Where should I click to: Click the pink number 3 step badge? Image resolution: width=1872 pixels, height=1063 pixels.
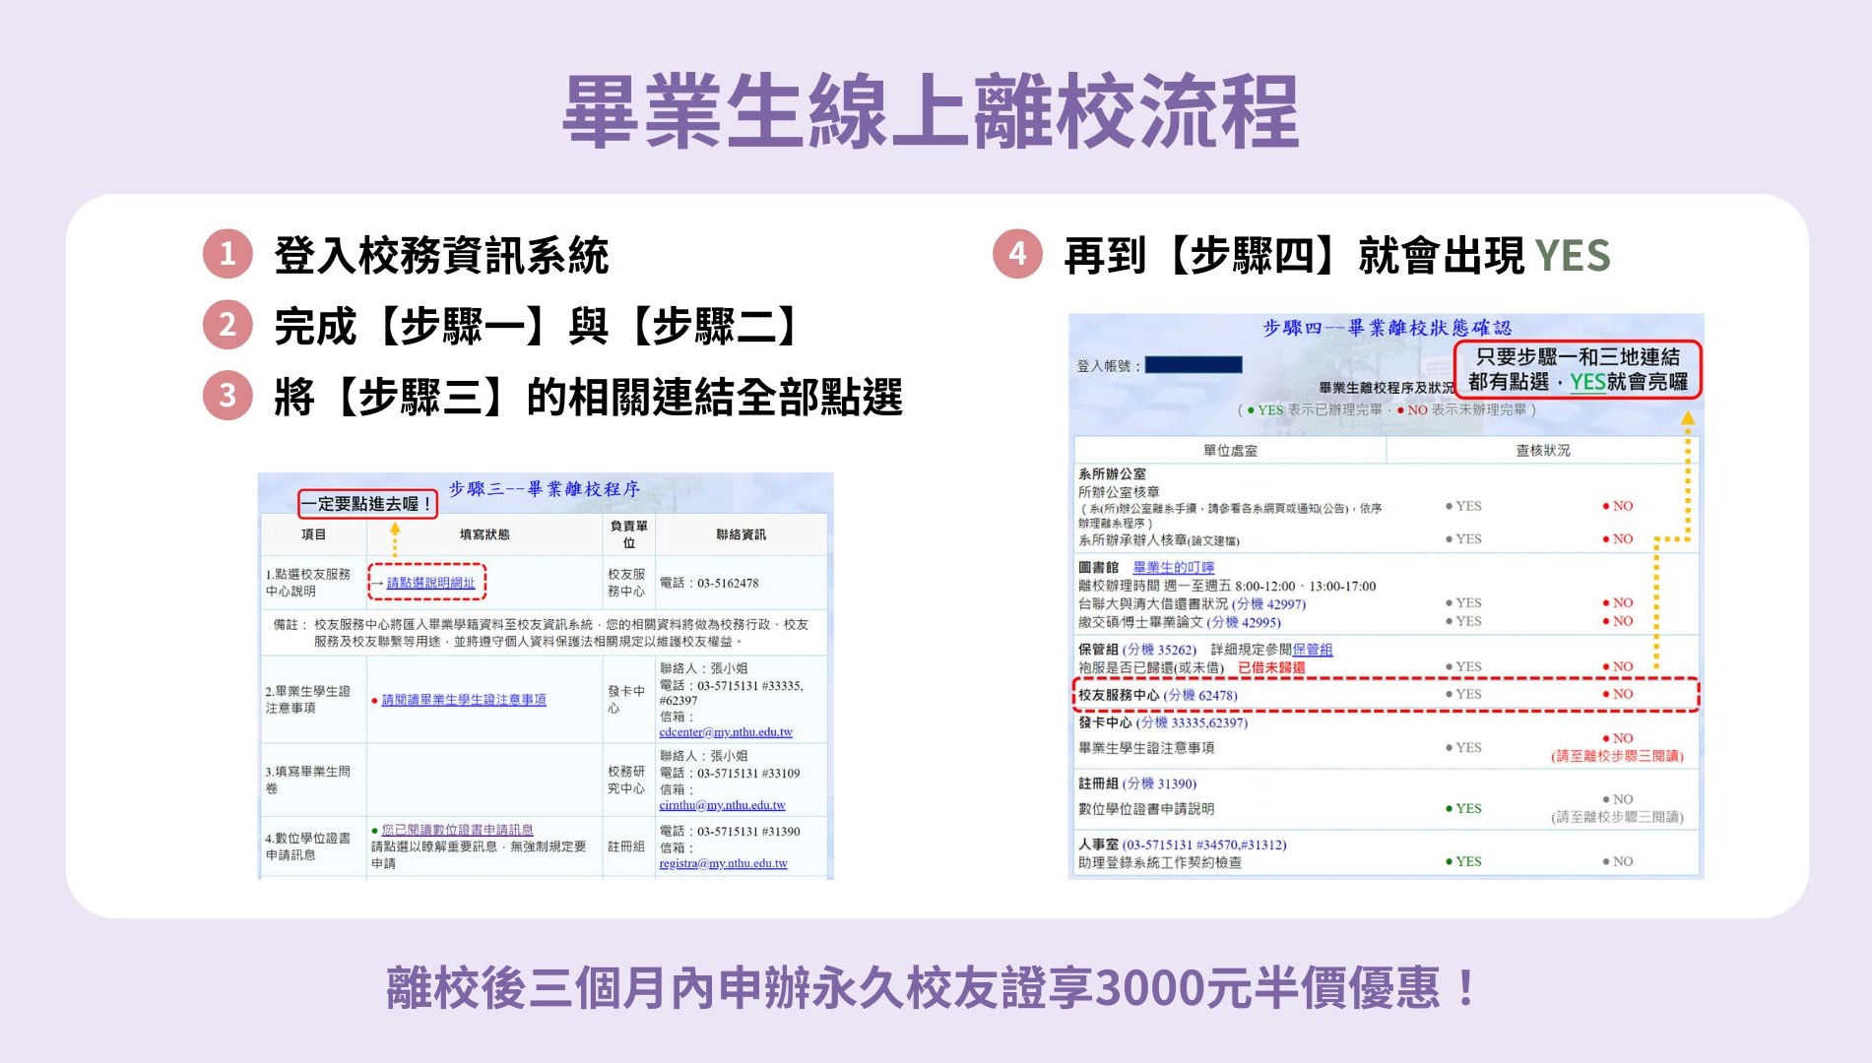[x=227, y=396]
